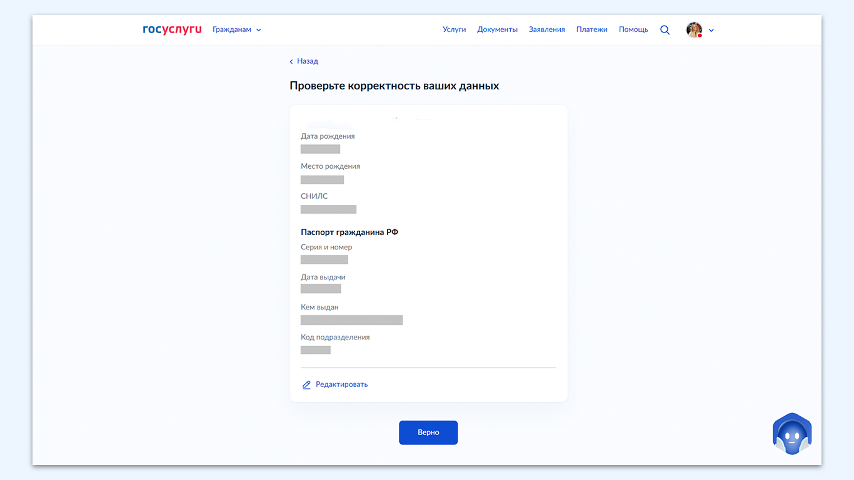854x480 pixels.
Task: Select the Код подразделения label
Action: click(335, 337)
